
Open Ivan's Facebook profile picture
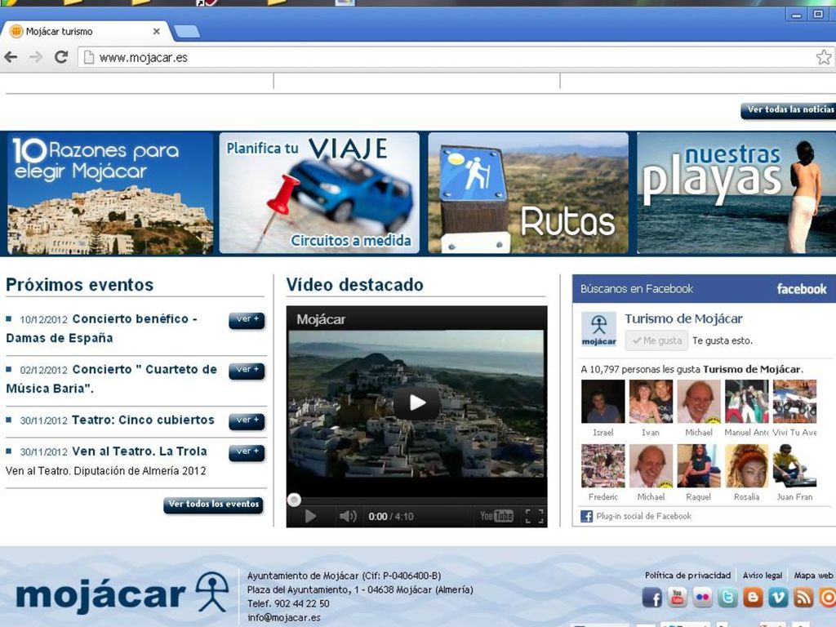click(651, 402)
